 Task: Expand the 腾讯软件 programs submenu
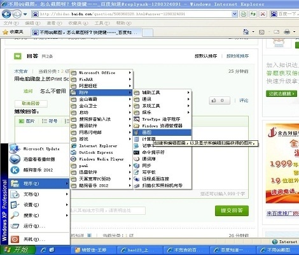(x=101, y=126)
